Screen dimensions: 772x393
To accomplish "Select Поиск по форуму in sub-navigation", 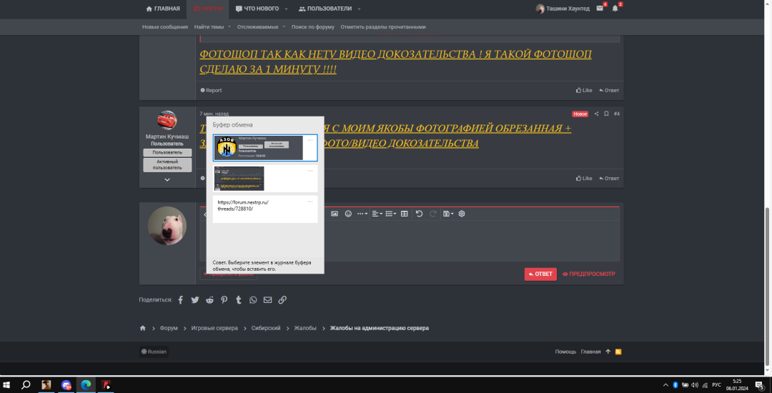I will [x=313, y=27].
